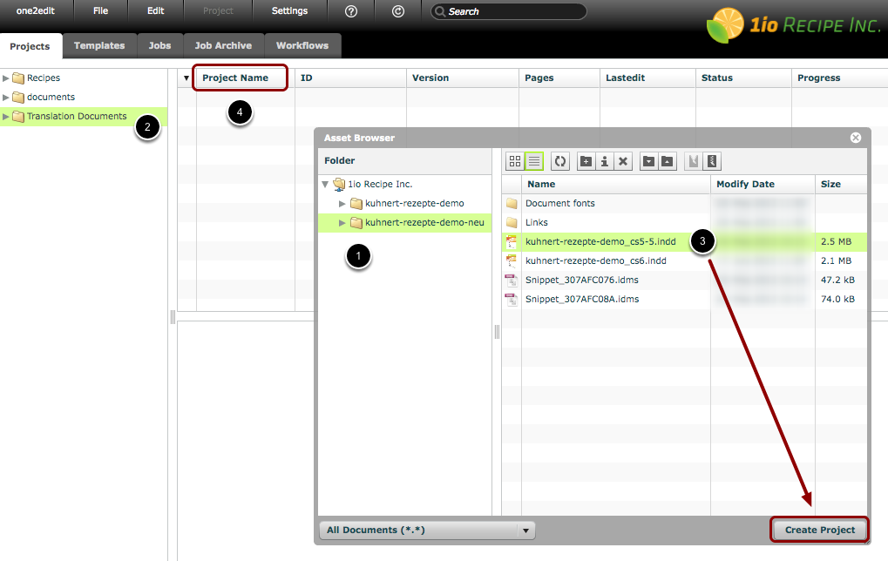Click the zip archive icon
Image resolution: width=888 pixels, height=561 pixels.
coord(712,161)
